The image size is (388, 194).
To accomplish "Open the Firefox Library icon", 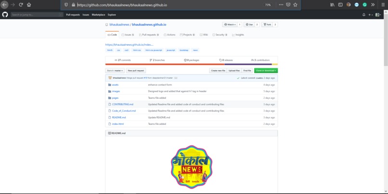I will pos(332,5).
